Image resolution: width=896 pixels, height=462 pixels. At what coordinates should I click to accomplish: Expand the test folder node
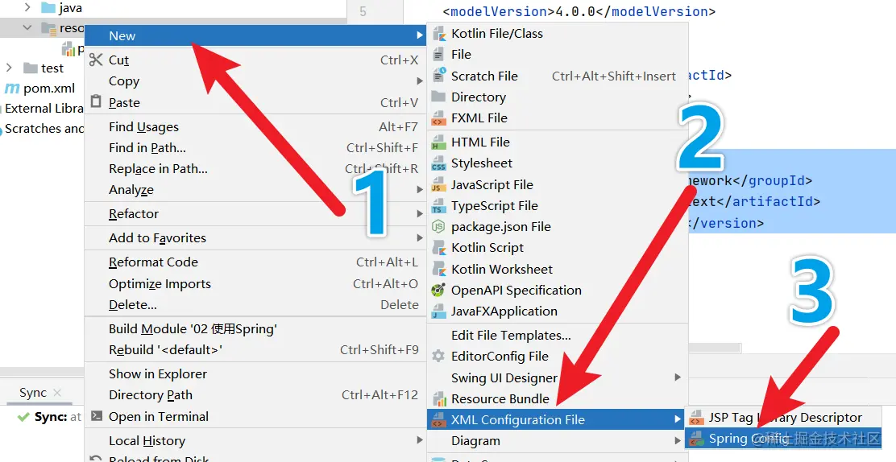(x=9, y=68)
